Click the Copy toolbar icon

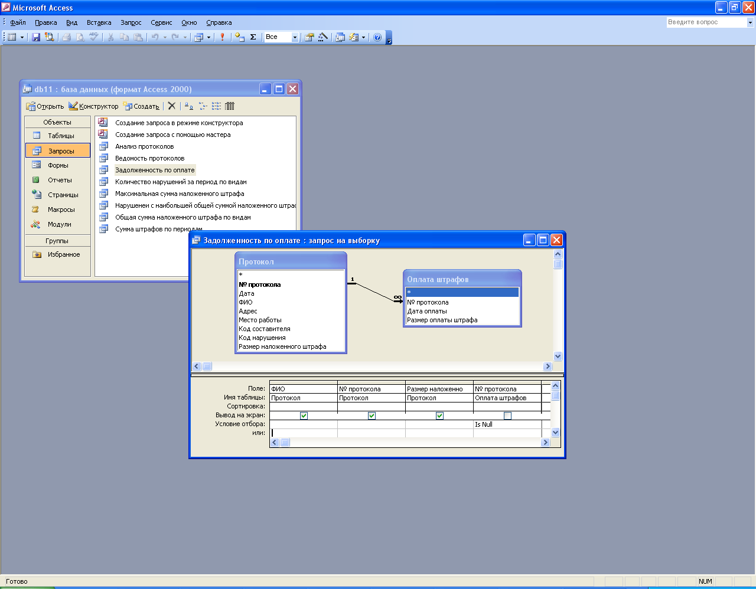(124, 37)
